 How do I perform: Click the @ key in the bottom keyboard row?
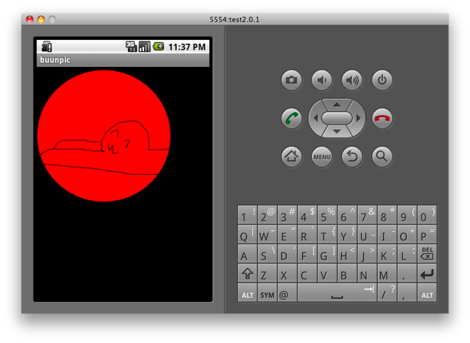coord(287,292)
